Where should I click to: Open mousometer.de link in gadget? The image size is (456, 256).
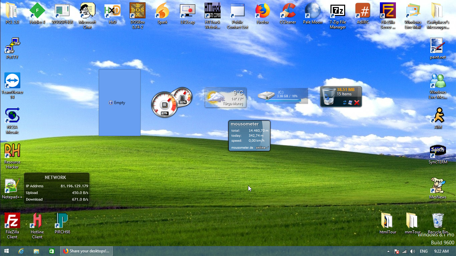pos(242,147)
